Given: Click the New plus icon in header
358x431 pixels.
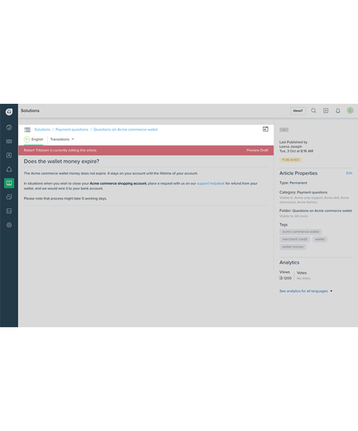Looking at the screenshot, I should [326, 111].
